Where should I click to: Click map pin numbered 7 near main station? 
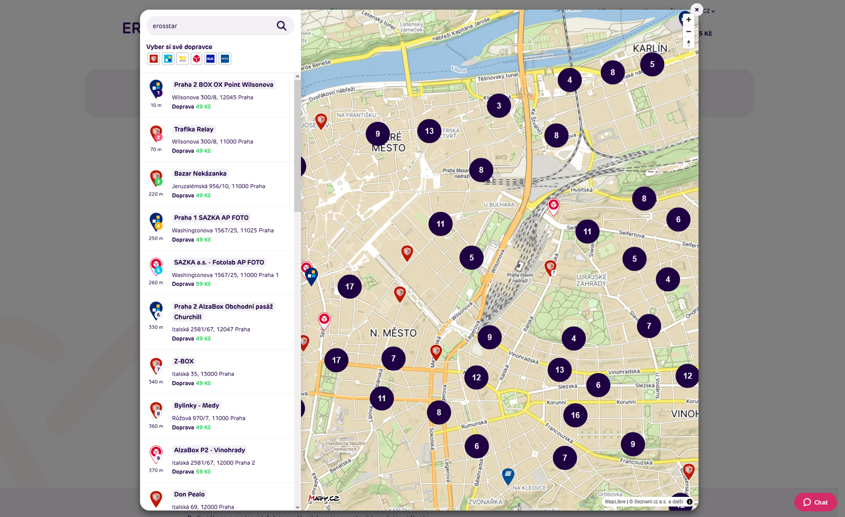[550, 268]
